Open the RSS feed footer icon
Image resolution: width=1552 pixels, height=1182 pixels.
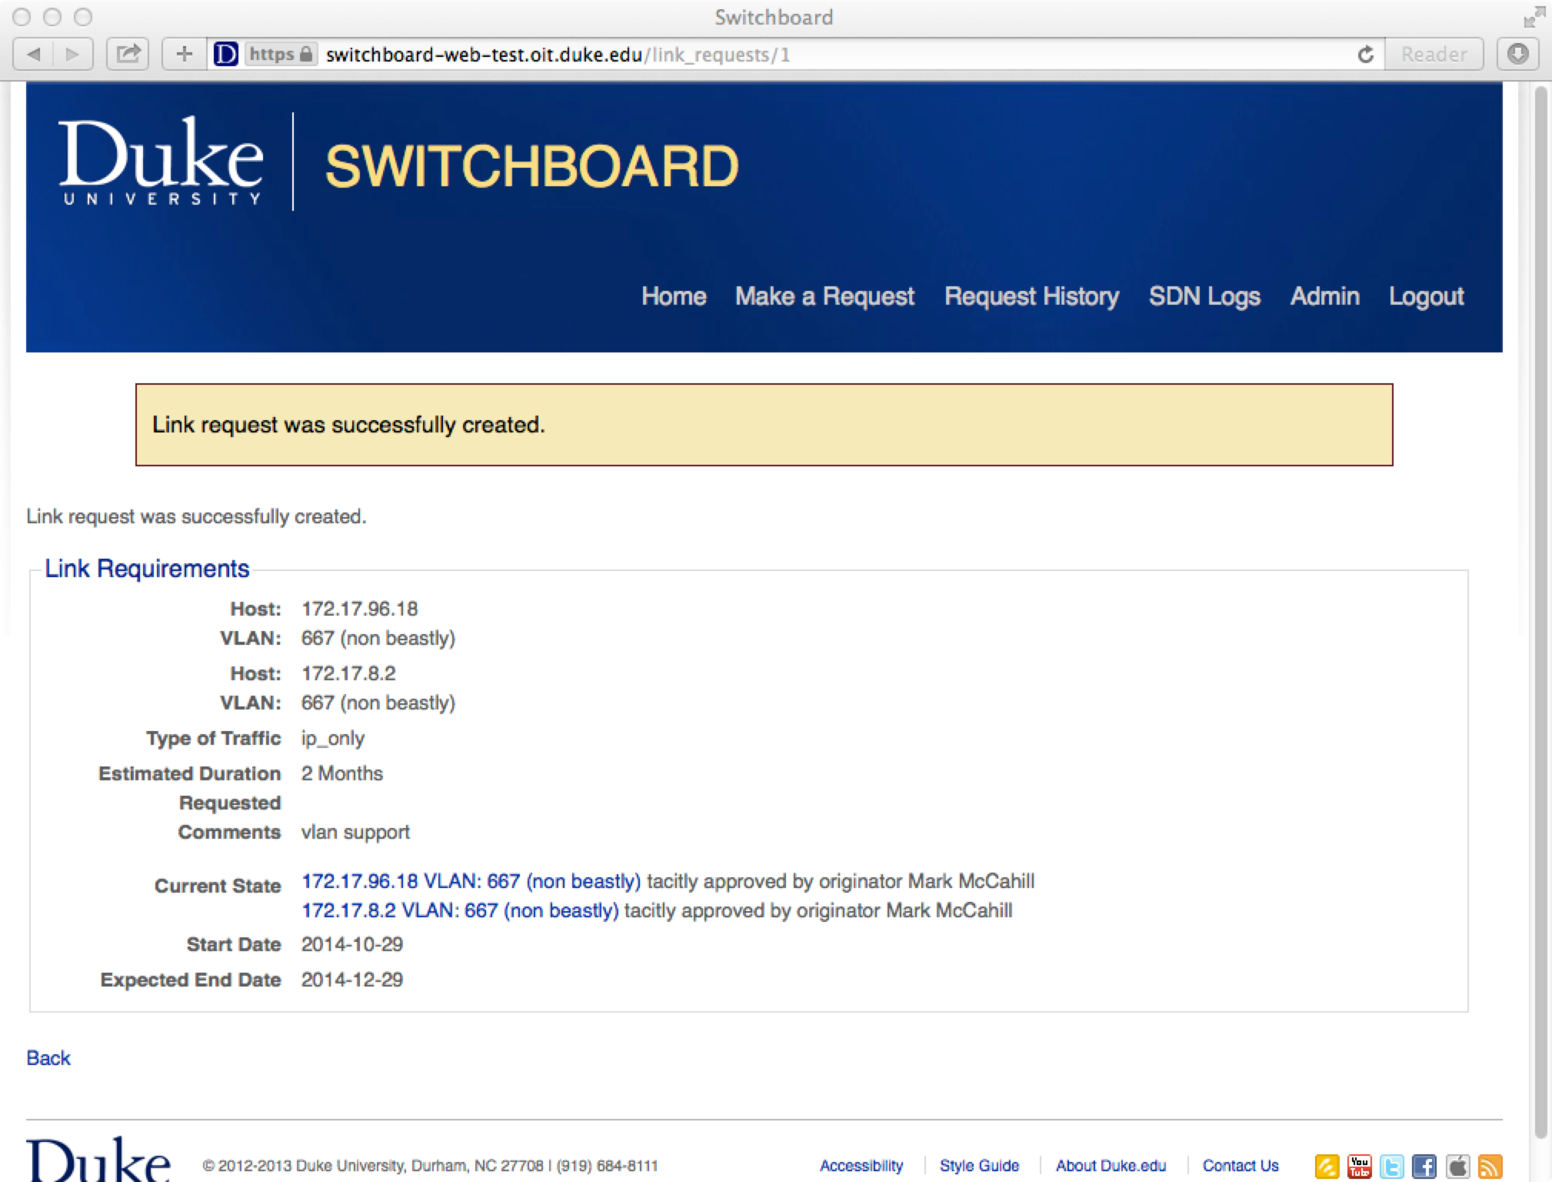[1490, 1166]
